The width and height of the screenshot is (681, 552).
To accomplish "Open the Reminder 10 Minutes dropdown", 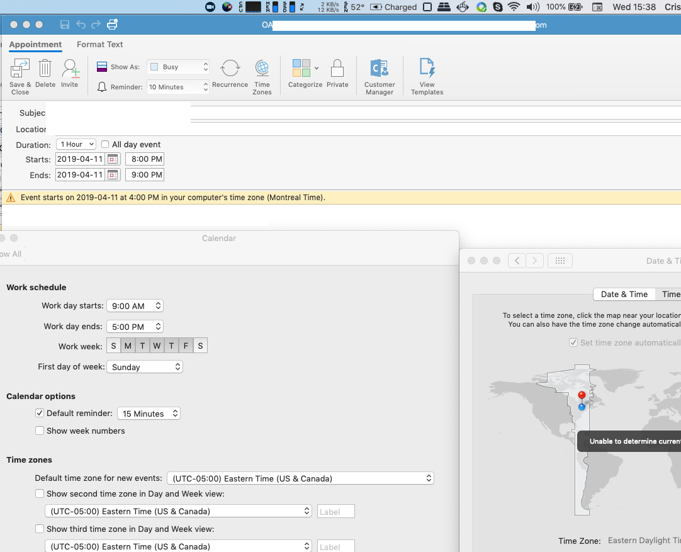I will tap(178, 87).
